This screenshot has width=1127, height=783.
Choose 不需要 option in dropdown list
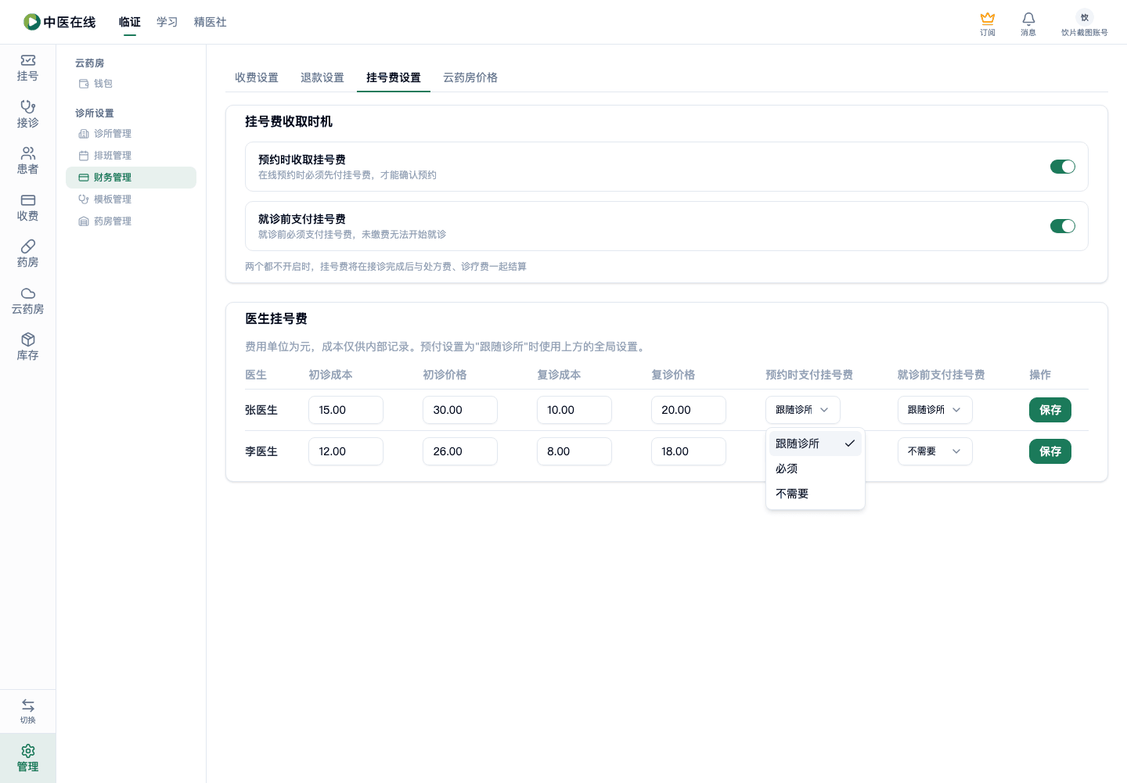pos(815,494)
